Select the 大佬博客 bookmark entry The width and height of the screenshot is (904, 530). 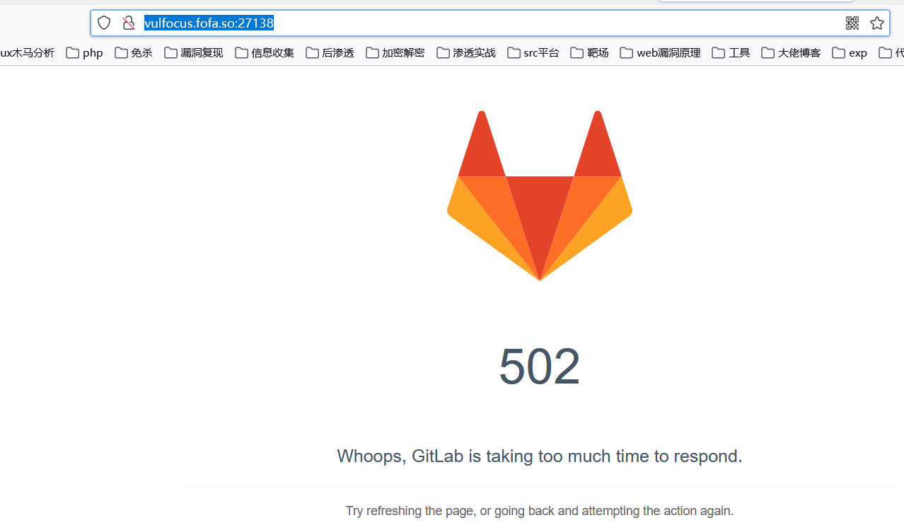click(790, 52)
